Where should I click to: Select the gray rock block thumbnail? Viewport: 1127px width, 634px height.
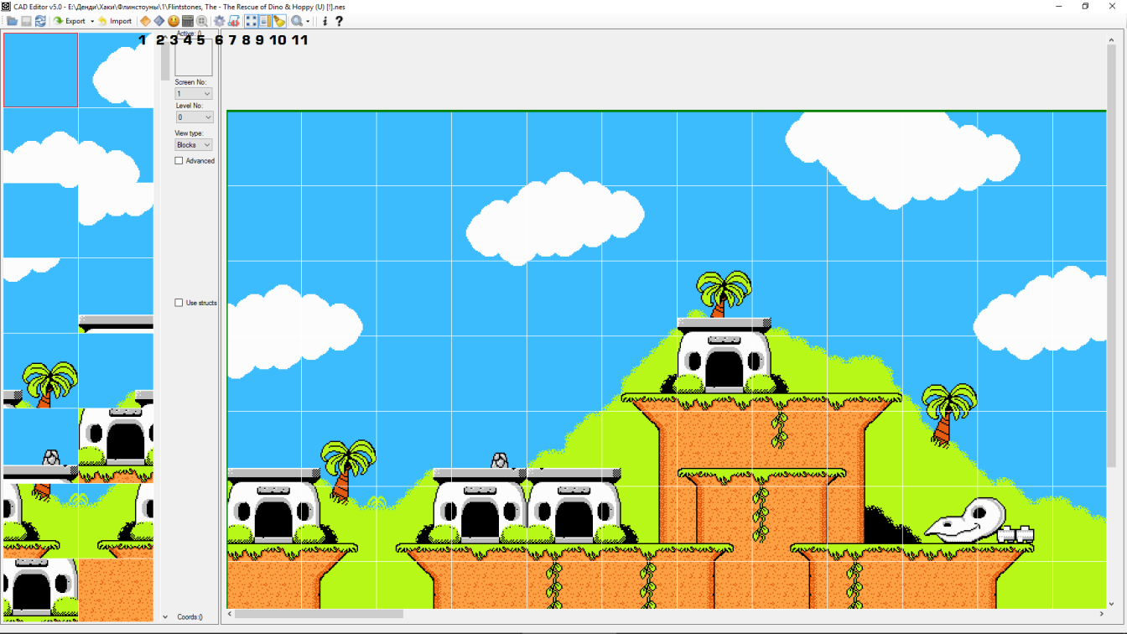click(x=40, y=444)
